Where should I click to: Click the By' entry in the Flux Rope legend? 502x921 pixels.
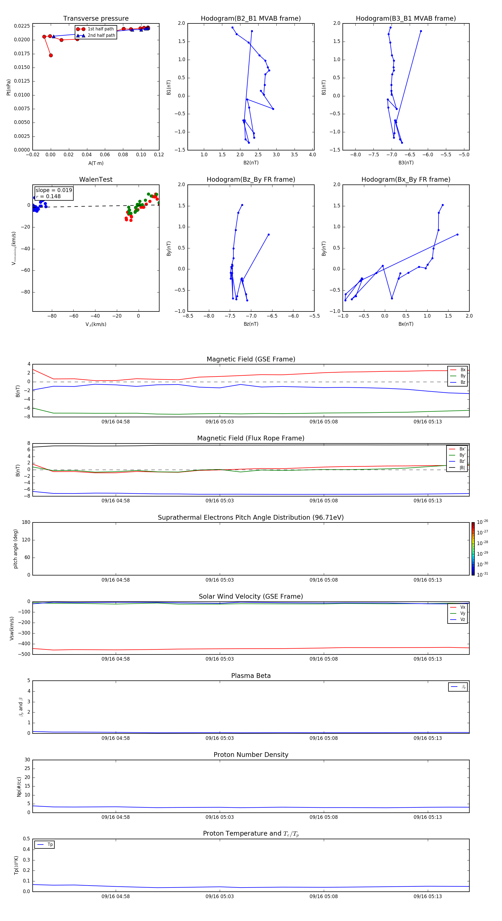[457, 455]
